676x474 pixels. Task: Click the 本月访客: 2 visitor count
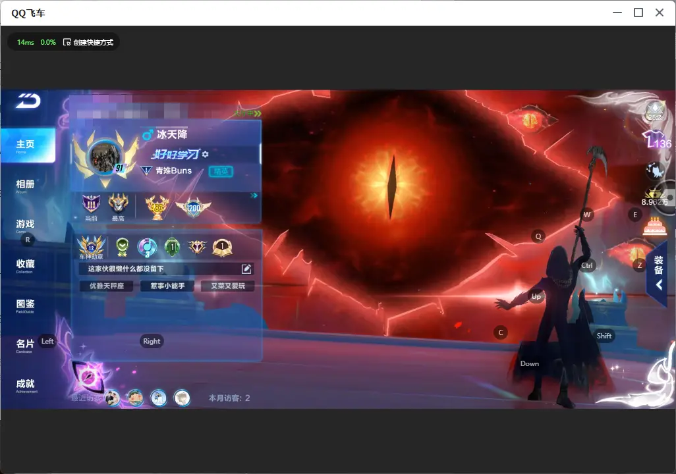229,398
